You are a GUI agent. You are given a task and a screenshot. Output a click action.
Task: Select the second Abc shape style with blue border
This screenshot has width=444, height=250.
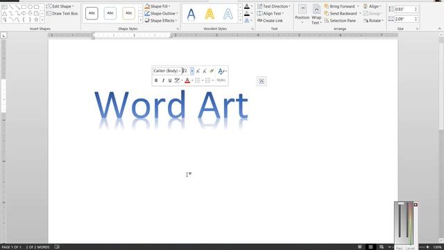click(x=110, y=13)
